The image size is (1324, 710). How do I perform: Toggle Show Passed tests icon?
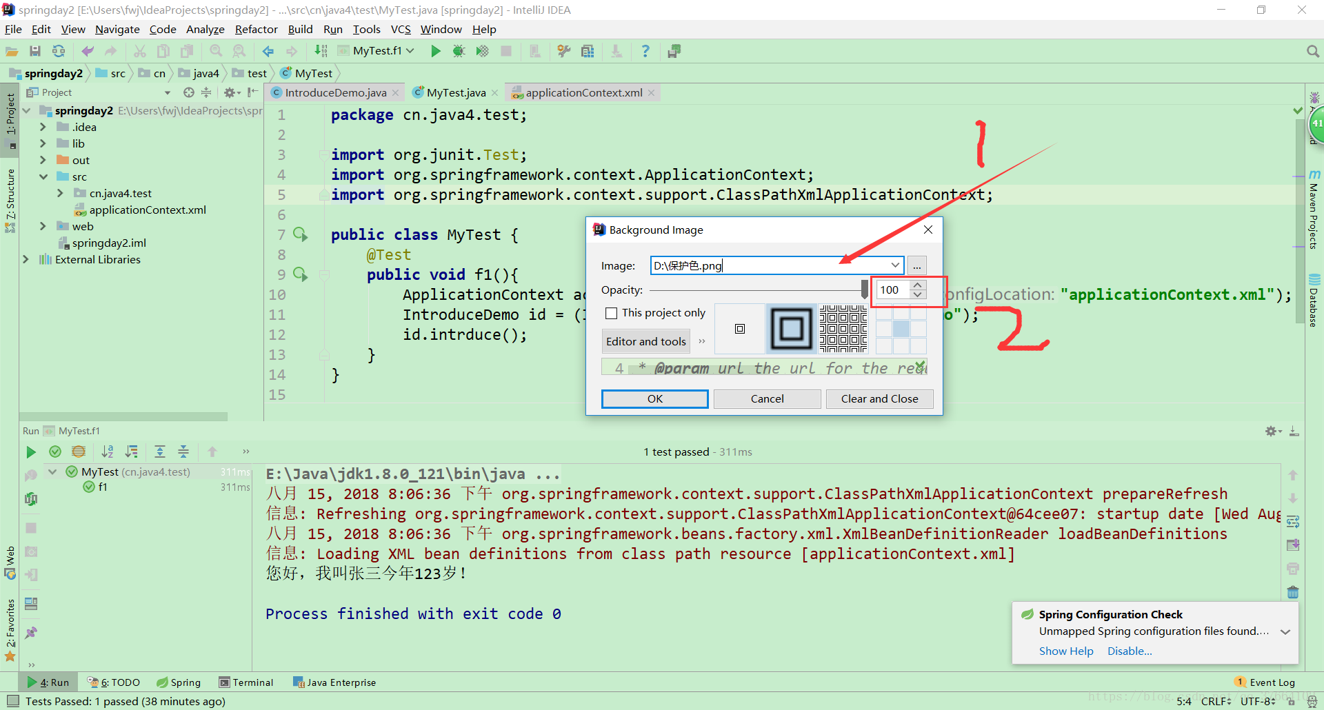point(55,452)
